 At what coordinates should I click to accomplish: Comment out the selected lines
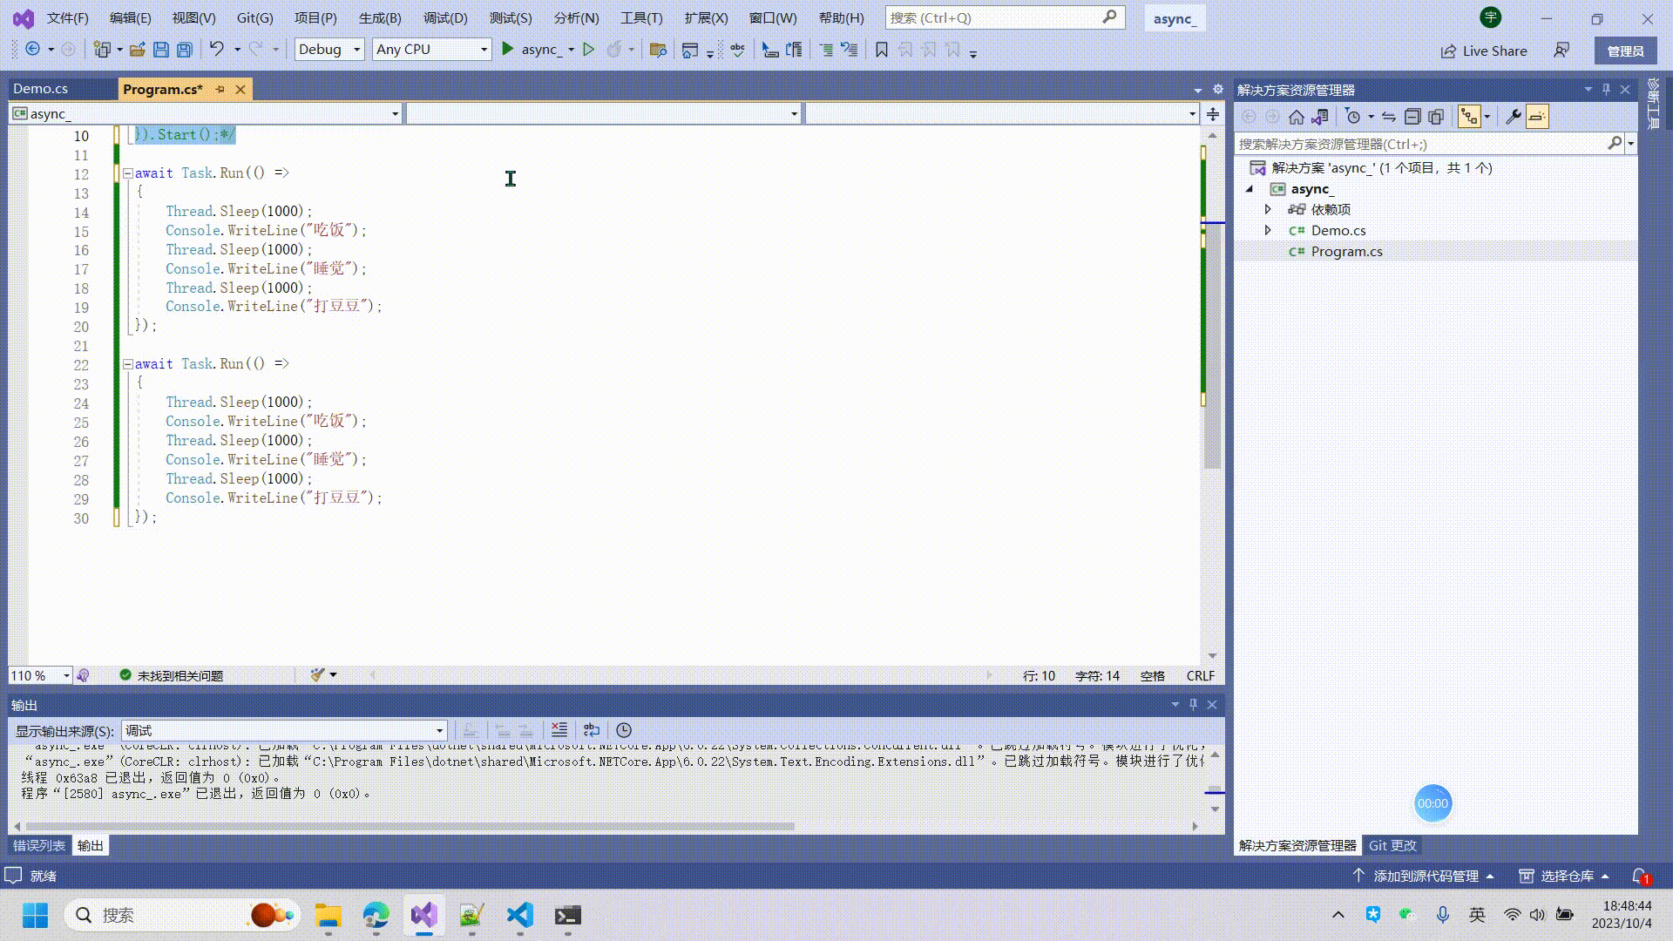[x=826, y=50]
